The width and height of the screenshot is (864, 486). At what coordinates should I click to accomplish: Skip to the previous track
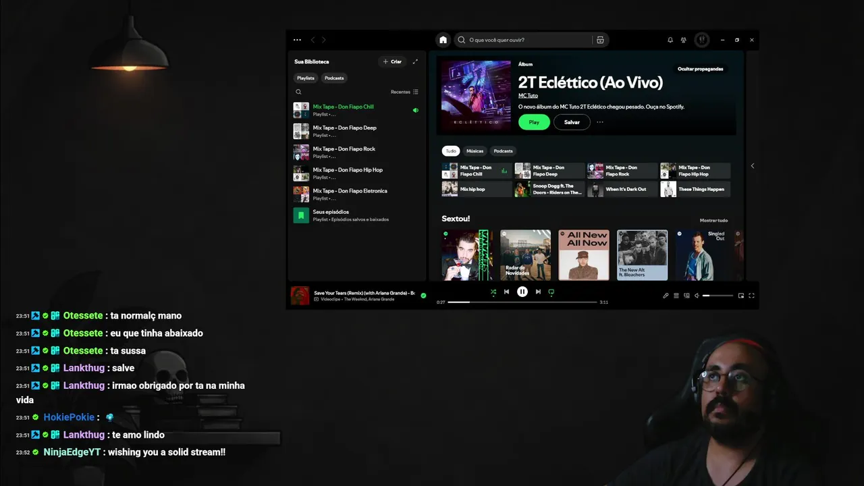click(x=506, y=292)
